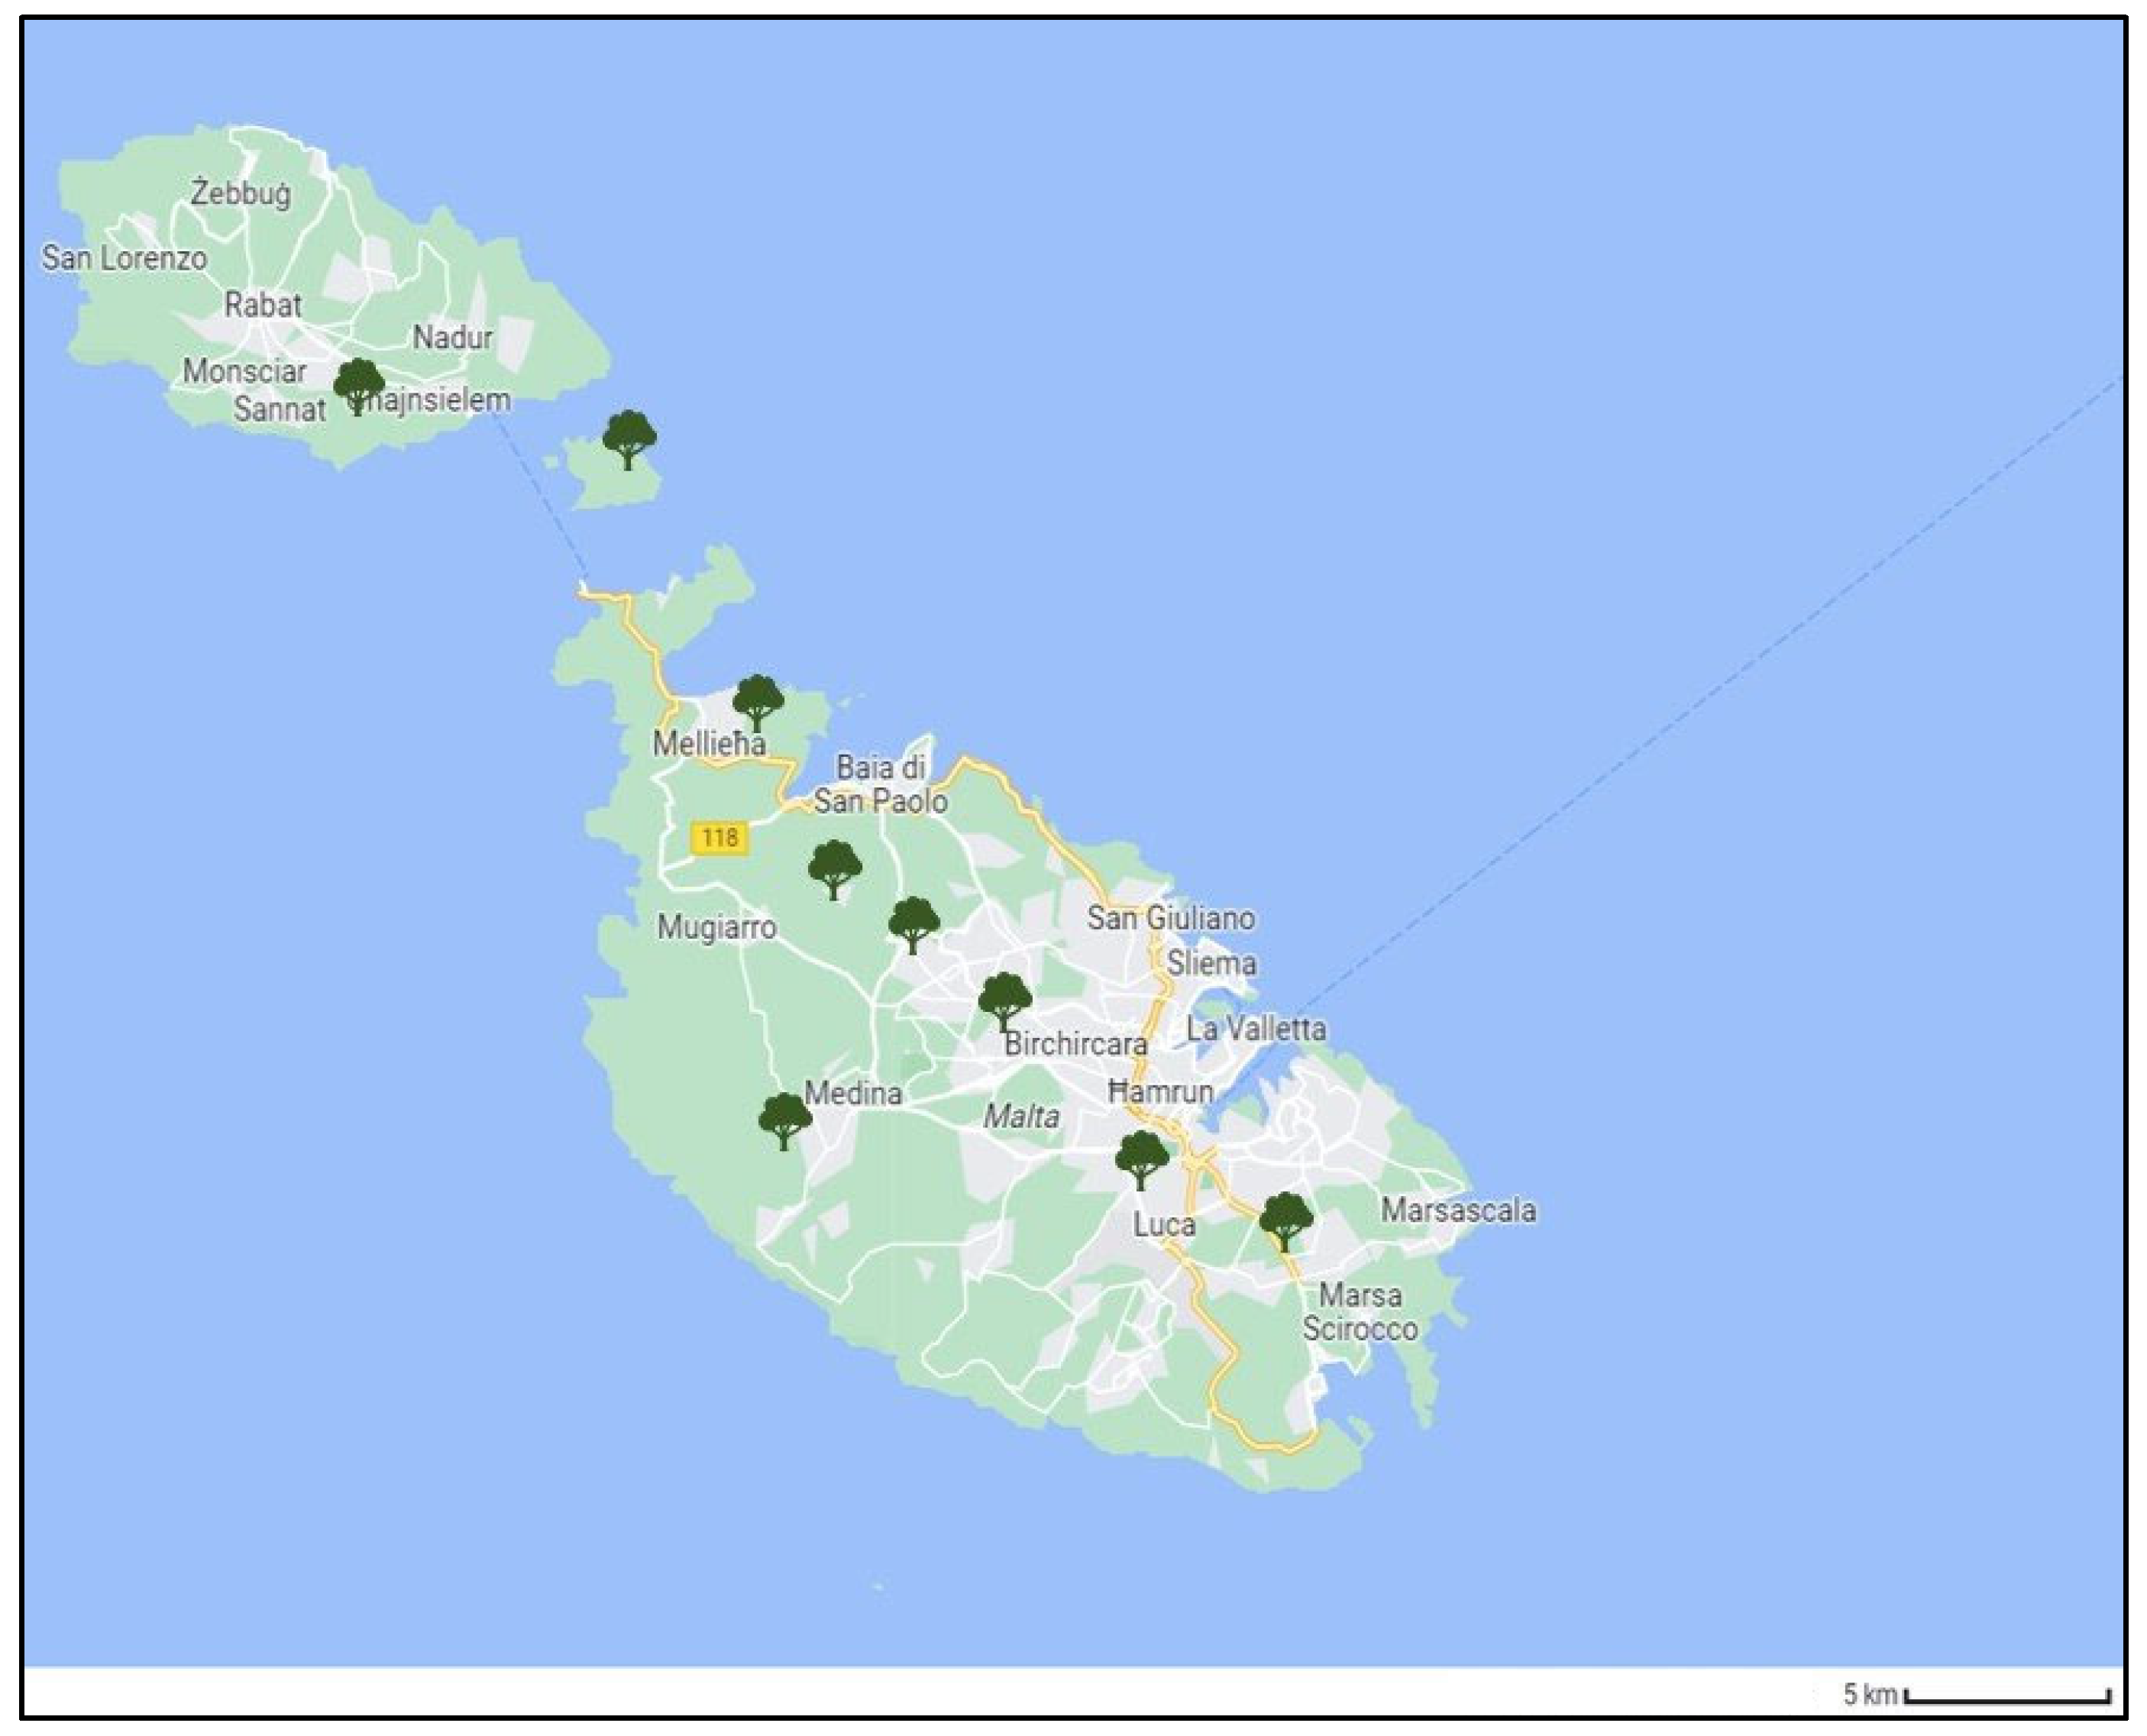This screenshot has width=2147, height=1736.
Task: Click the San Giuliano town label
Action: click(x=1170, y=918)
